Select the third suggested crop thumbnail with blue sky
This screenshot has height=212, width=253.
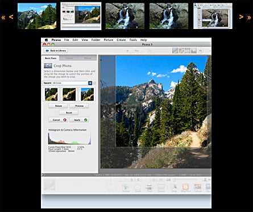[87, 94]
